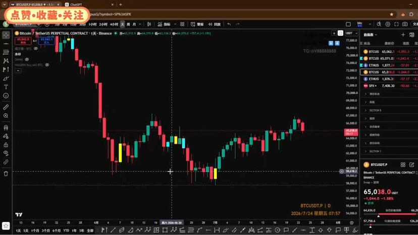Open the USDT currency dropdown

point(351,33)
